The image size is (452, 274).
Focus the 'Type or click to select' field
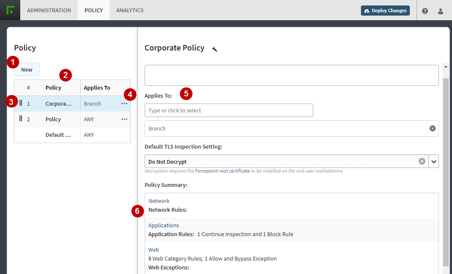229,110
